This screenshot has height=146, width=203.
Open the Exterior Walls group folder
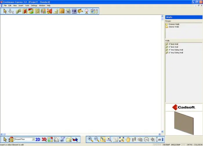click(x=174, y=25)
